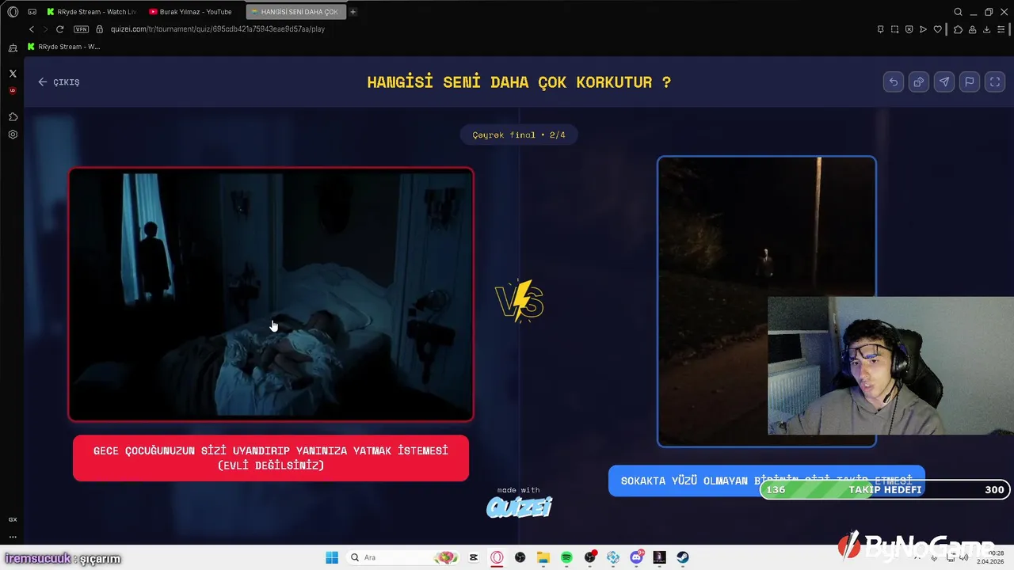Click the send flow arrow icon in address bar

[x=923, y=29]
